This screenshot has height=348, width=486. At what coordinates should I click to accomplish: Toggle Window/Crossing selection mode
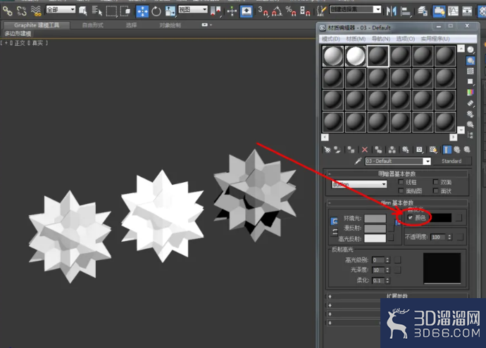click(125, 11)
